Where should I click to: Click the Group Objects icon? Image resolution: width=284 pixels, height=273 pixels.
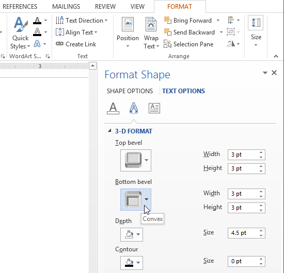click(x=231, y=32)
